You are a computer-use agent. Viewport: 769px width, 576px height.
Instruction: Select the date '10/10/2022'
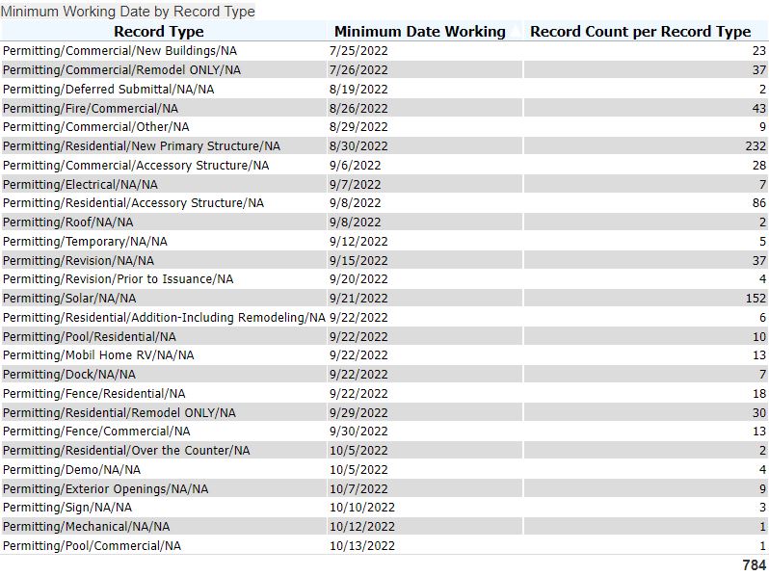pyautogui.click(x=362, y=507)
